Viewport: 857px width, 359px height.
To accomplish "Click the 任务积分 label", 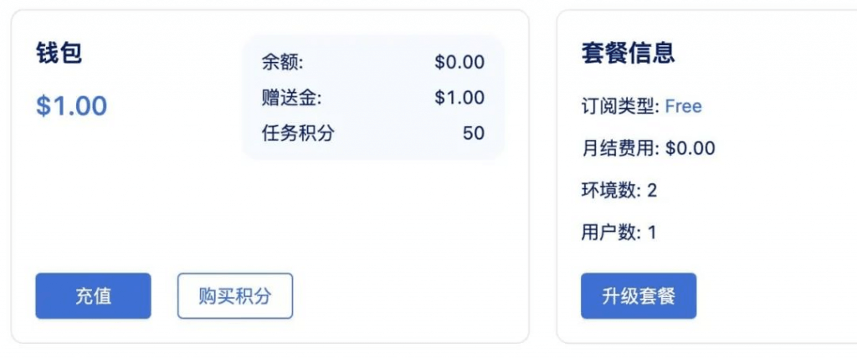I will coord(297,133).
